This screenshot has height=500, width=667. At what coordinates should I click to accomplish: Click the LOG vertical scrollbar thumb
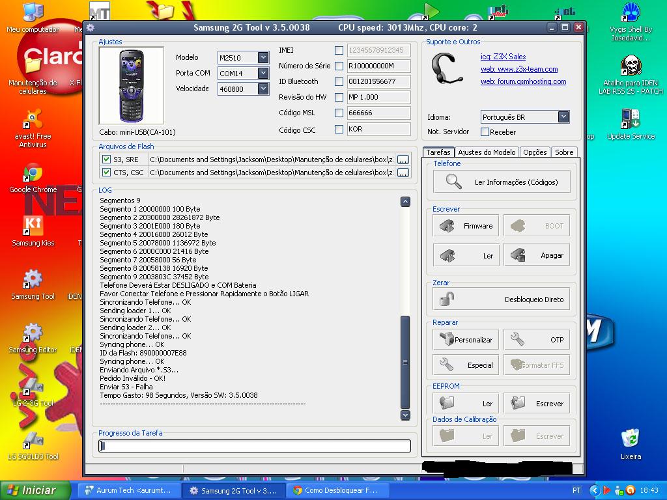pyautogui.click(x=405, y=362)
